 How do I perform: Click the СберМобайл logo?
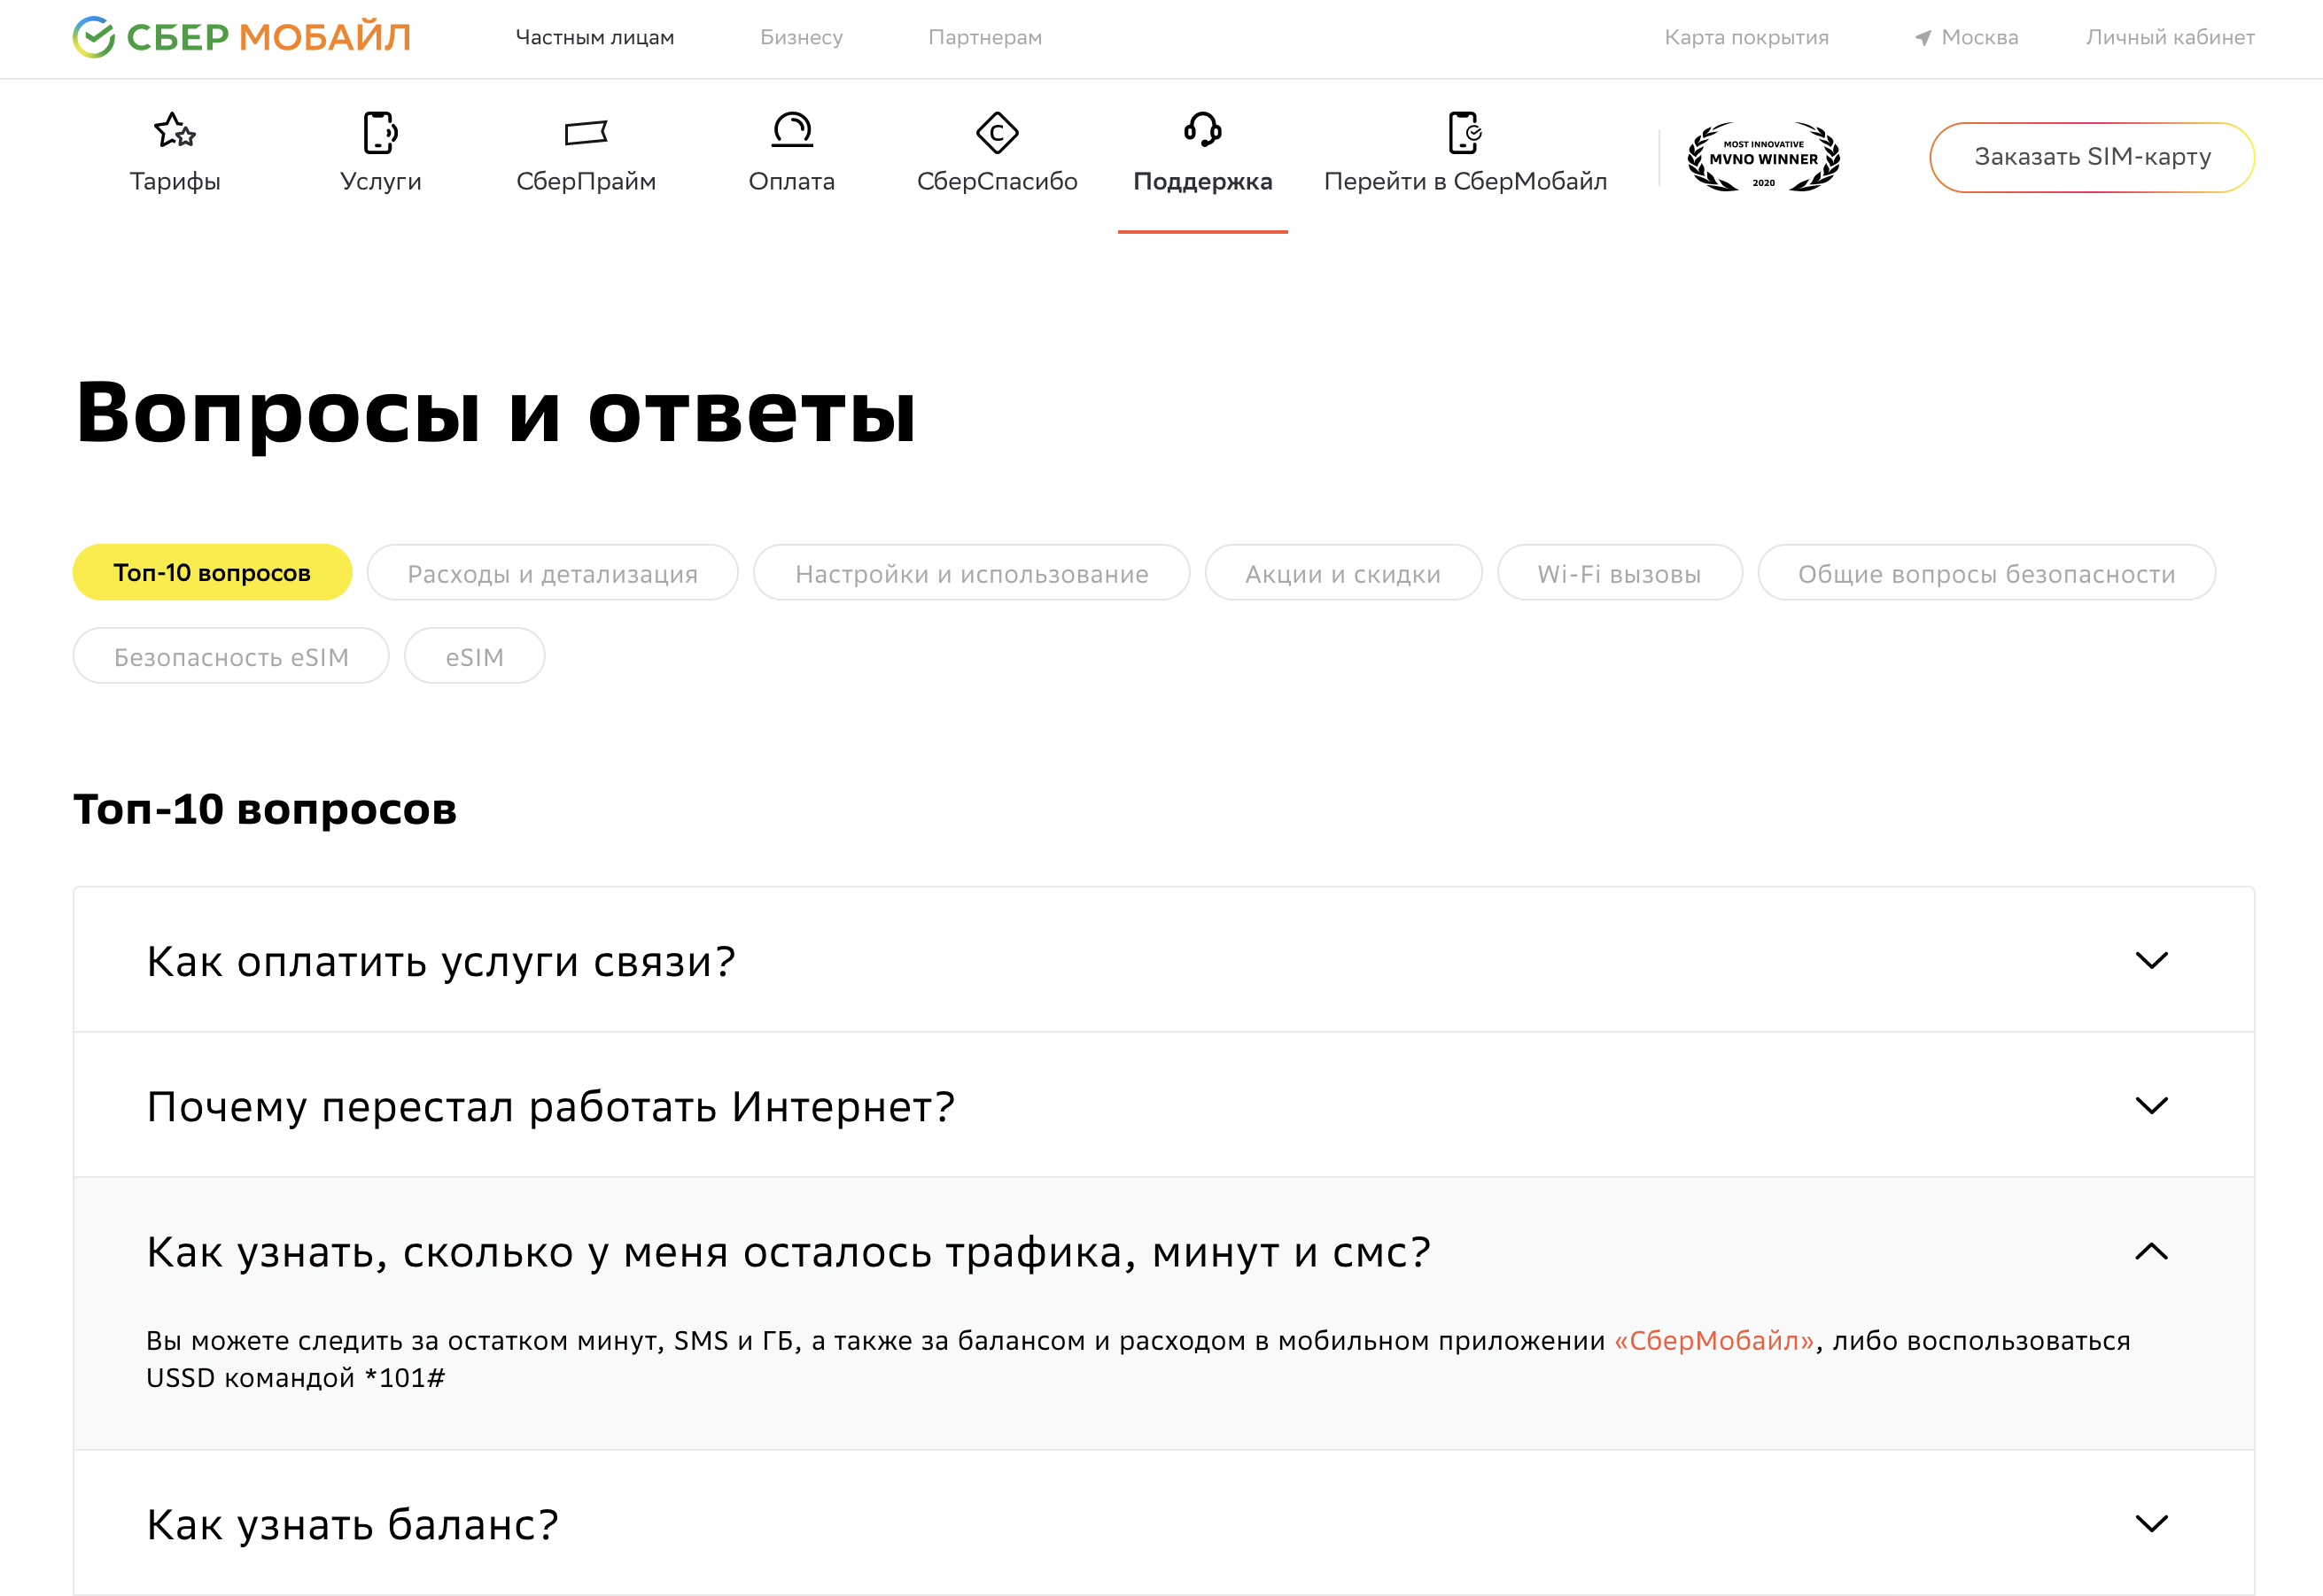tap(240, 36)
